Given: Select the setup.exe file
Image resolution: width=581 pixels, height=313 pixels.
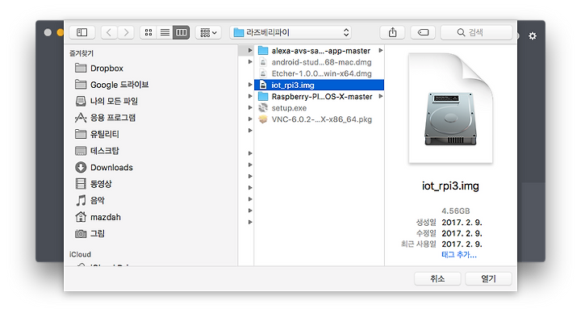Looking at the screenshot, I should (319, 108).
